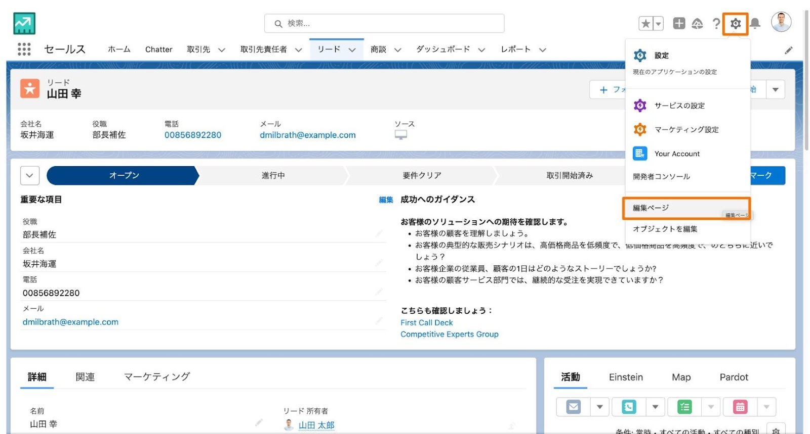Select the 進行中 path stage
The height and width of the screenshot is (434, 810).
coord(273,175)
